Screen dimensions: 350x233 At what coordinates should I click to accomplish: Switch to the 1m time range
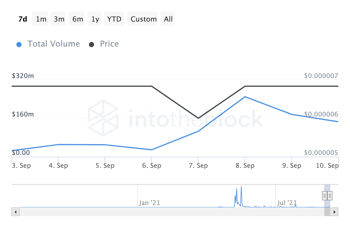(40, 19)
